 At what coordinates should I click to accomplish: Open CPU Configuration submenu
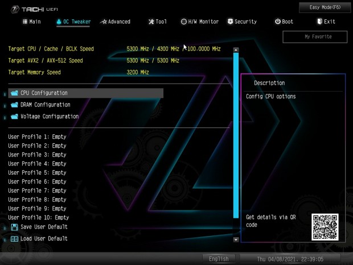(x=85, y=93)
